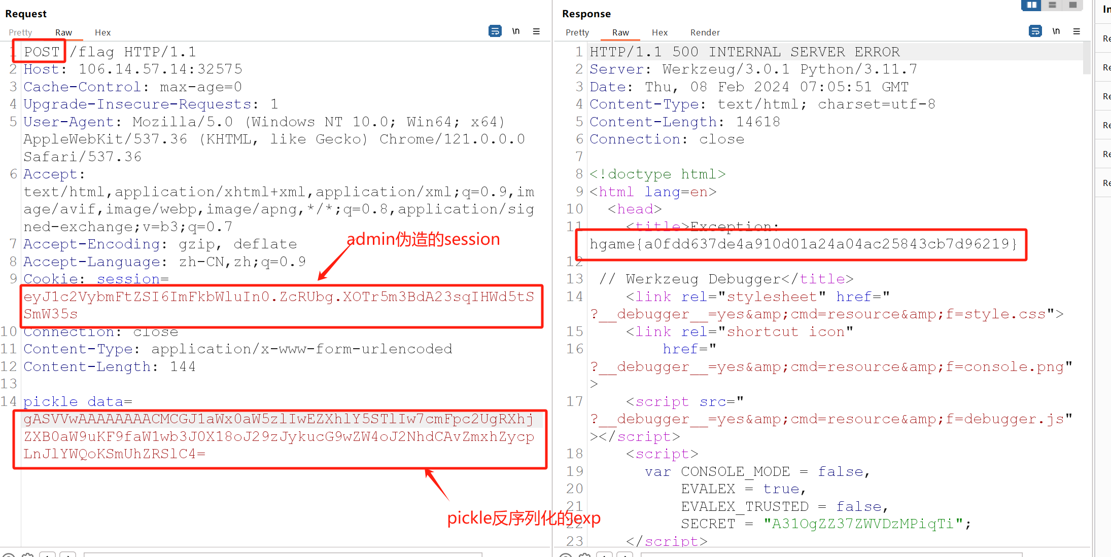Select Response Raw tab
Viewport: 1111px width, 557px height.
point(620,32)
